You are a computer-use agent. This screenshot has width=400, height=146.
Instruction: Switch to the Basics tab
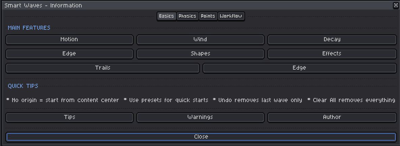(166, 16)
